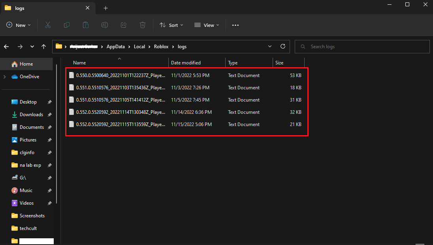Image resolution: width=433 pixels, height=245 pixels.
Task: Click the Cut scissors icon in toolbar
Action: point(48,25)
